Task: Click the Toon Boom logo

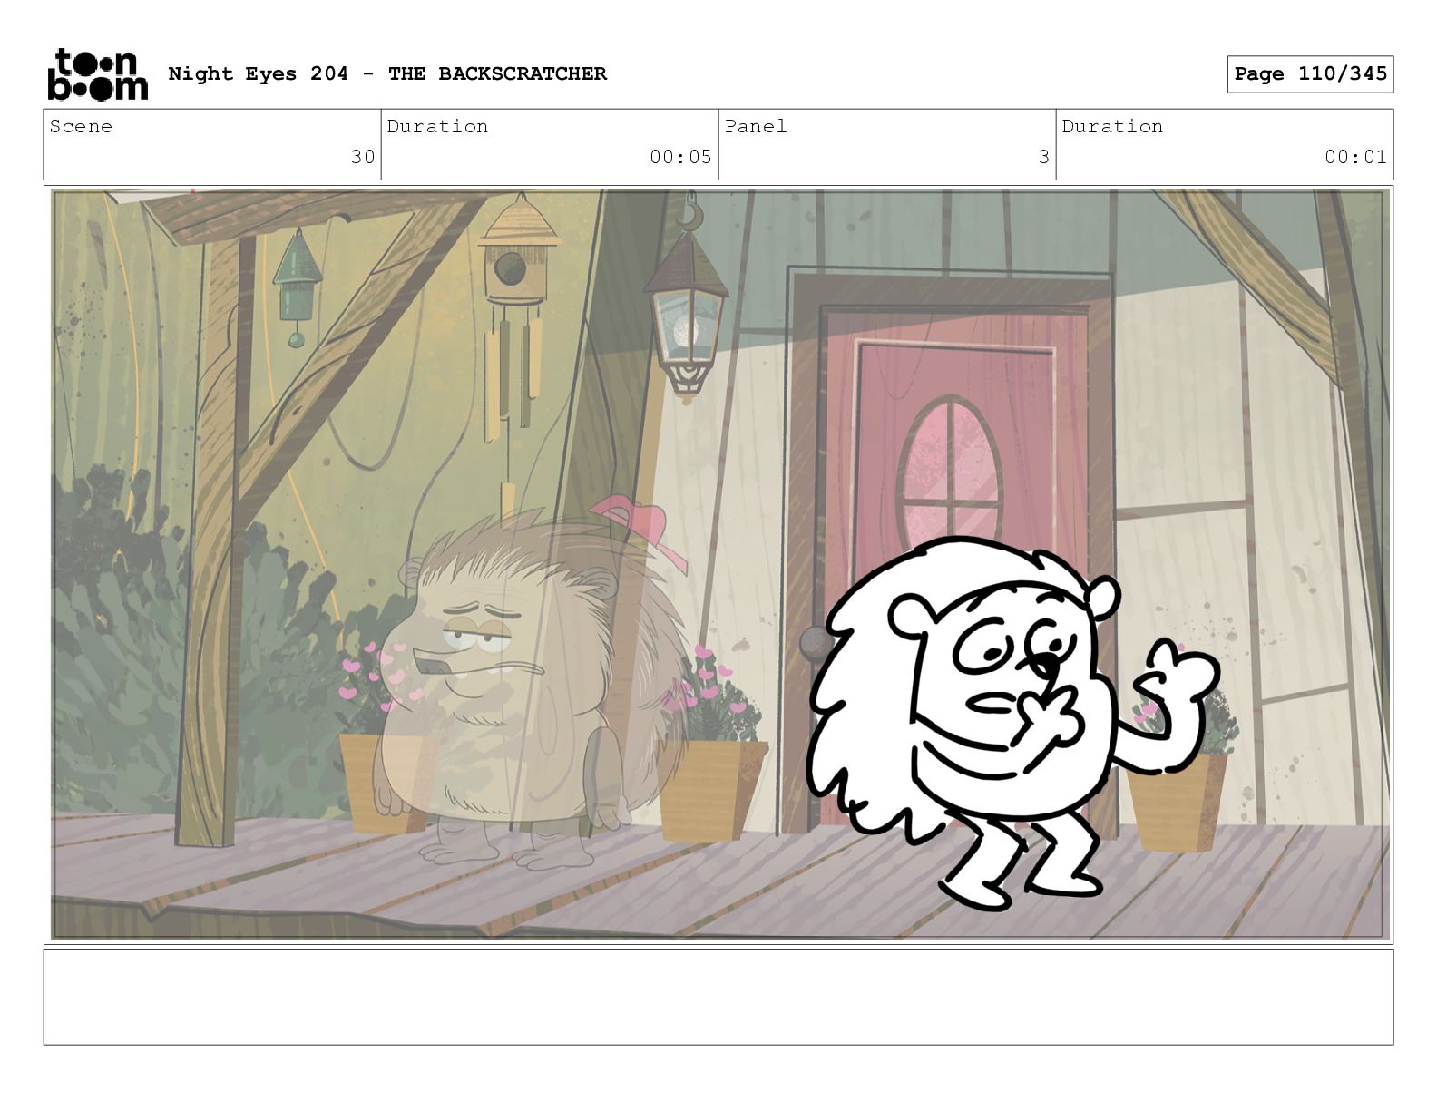Action: 97,74
